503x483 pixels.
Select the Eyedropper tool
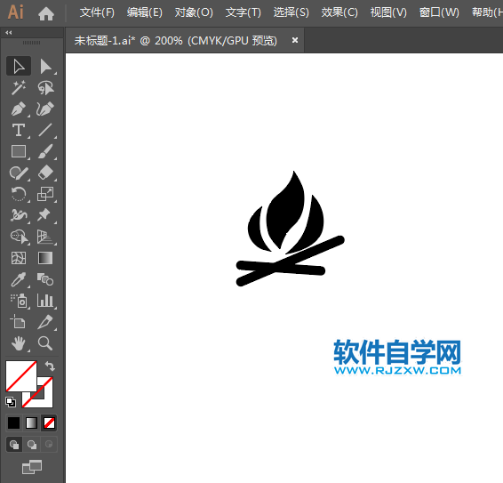pyautogui.click(x=19, y=279)
